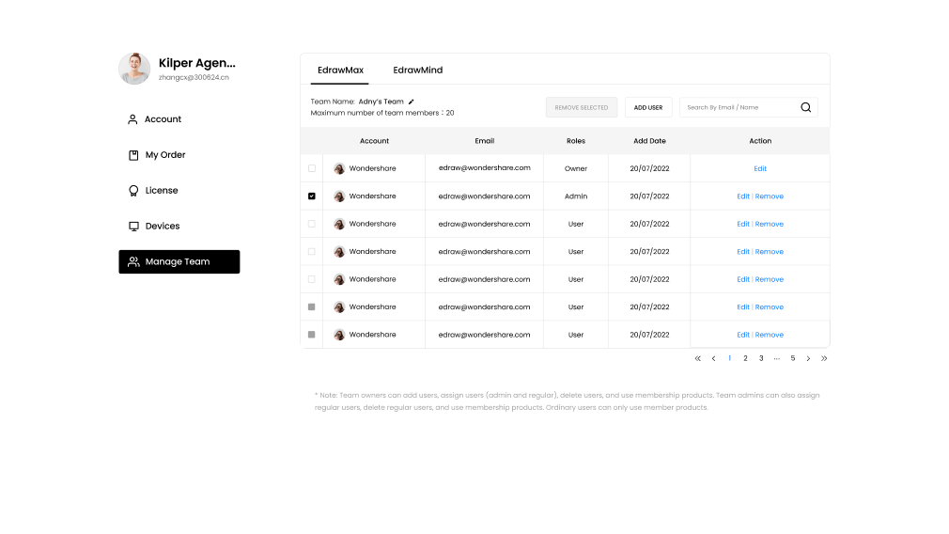The height and width of the screenshot is (534, 949).
Task: Click Edit in the Admin row
Action: coord(743,196)
